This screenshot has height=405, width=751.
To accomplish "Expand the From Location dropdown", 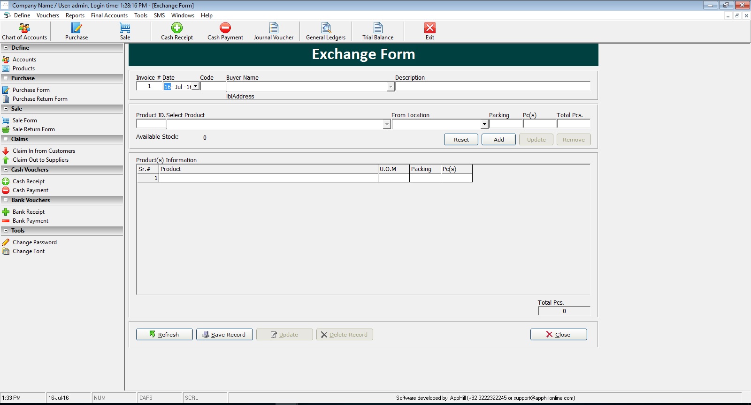I will tap(484, 124).
